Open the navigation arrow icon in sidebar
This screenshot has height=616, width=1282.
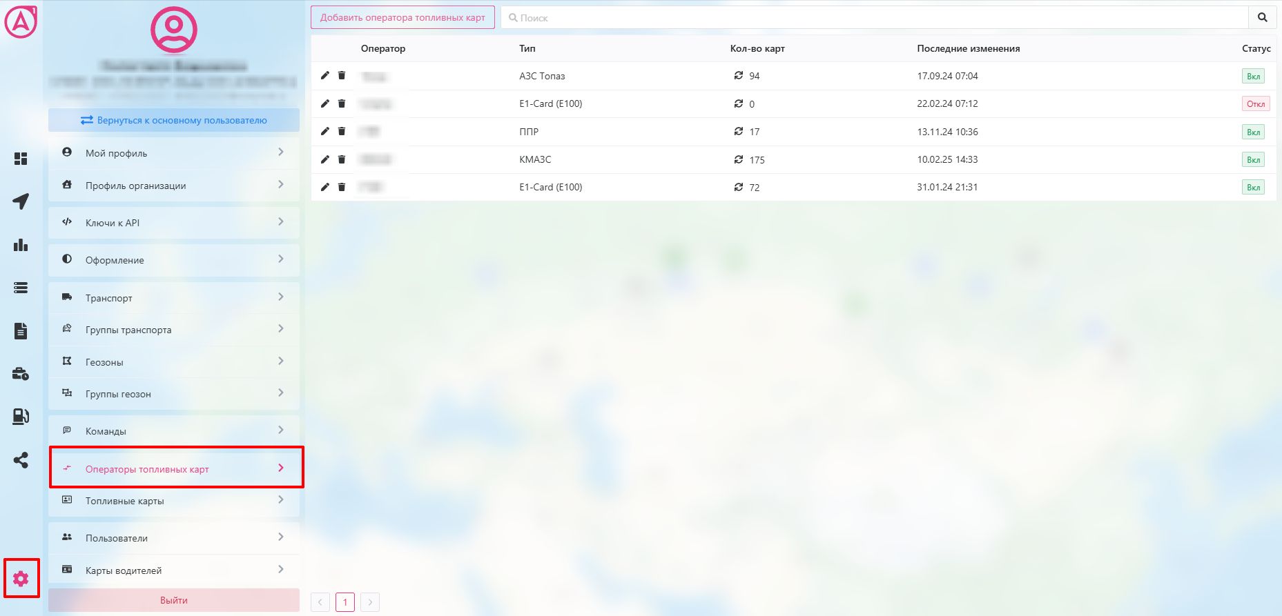(x=21, y=201)
